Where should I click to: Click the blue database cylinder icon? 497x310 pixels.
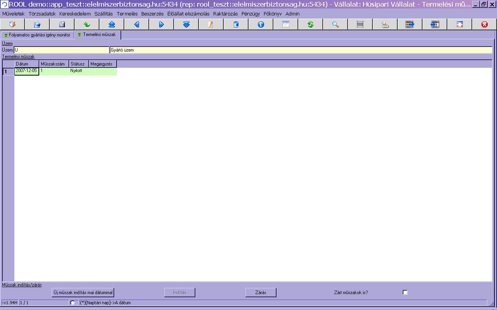pyautogui.click(x=236, y=24)
